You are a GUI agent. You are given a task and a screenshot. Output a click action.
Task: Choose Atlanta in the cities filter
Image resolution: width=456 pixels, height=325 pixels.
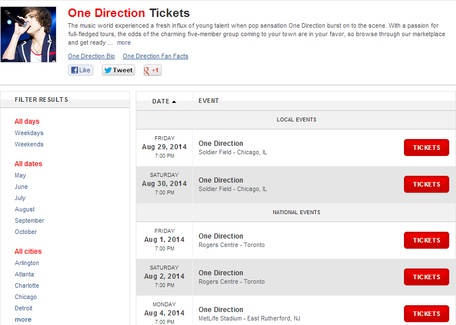[24, 275]
